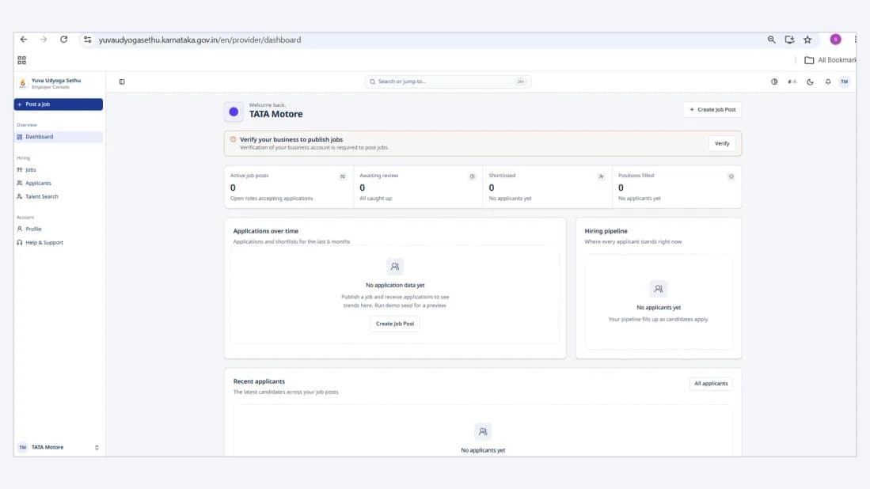Click the TM avatar at the sidebar bottom
The height and width of the screenshot is (489, 870).
click(x=23, y=447)
